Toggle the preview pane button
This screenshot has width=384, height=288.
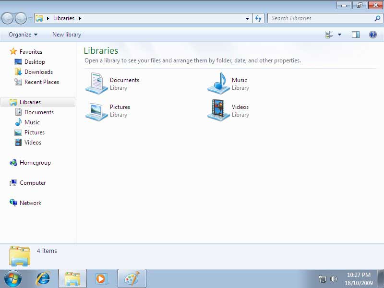[356, 35]
